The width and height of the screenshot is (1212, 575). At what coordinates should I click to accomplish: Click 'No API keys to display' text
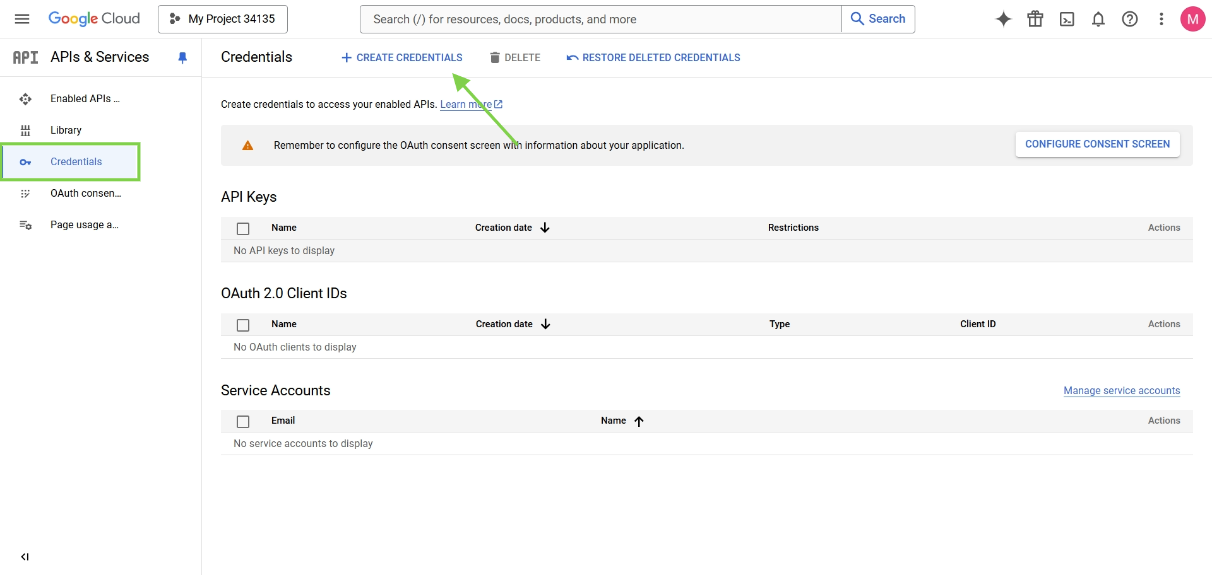(284, 251)
